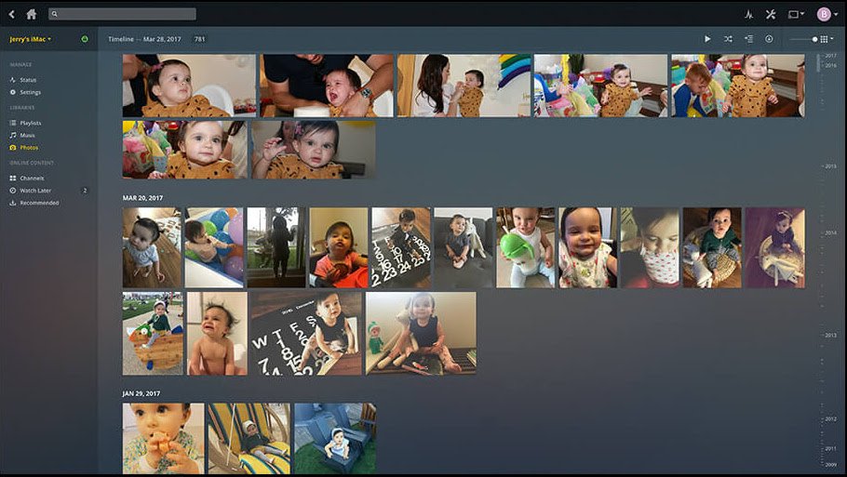Open the cast player selection dropdown
This screenshot has height=477, width=847.
pyautogui.click(x=796, y=14)
